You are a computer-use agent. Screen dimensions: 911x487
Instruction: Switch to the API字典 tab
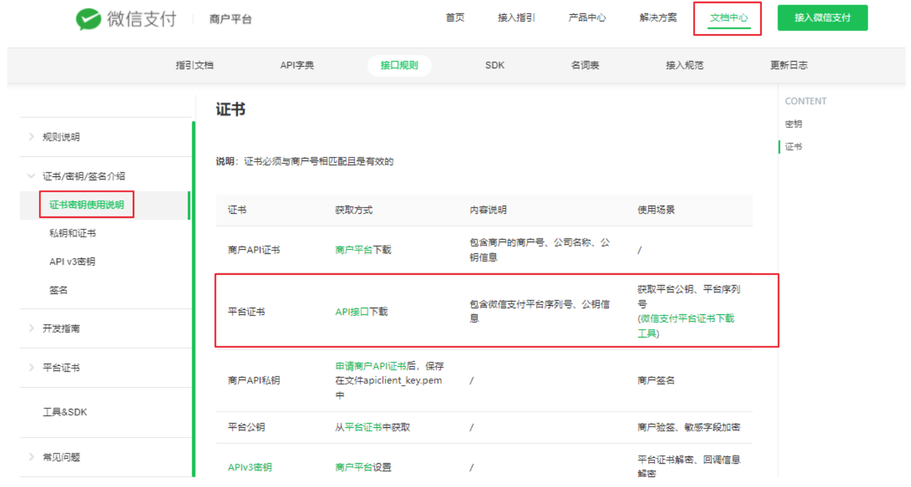[x=297, y=65]
